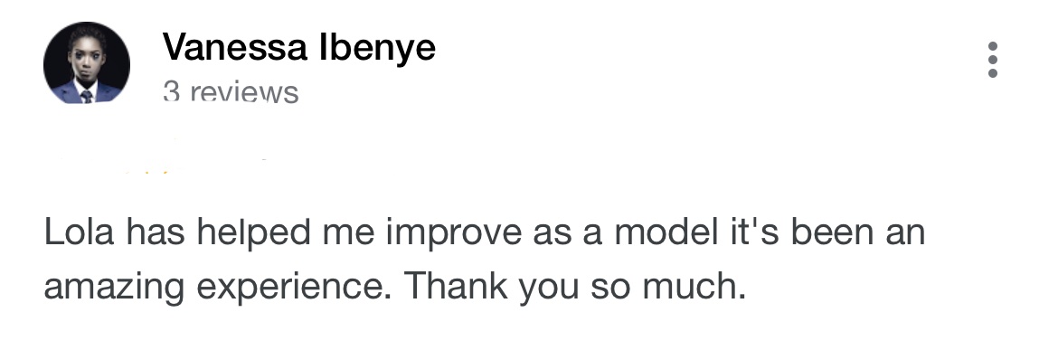Click the bottom dot of kebab icon

pyautogui.click(x=993, y=72)
